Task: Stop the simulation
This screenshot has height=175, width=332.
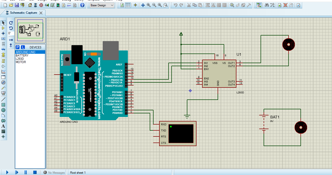Action: pos(35,172)
